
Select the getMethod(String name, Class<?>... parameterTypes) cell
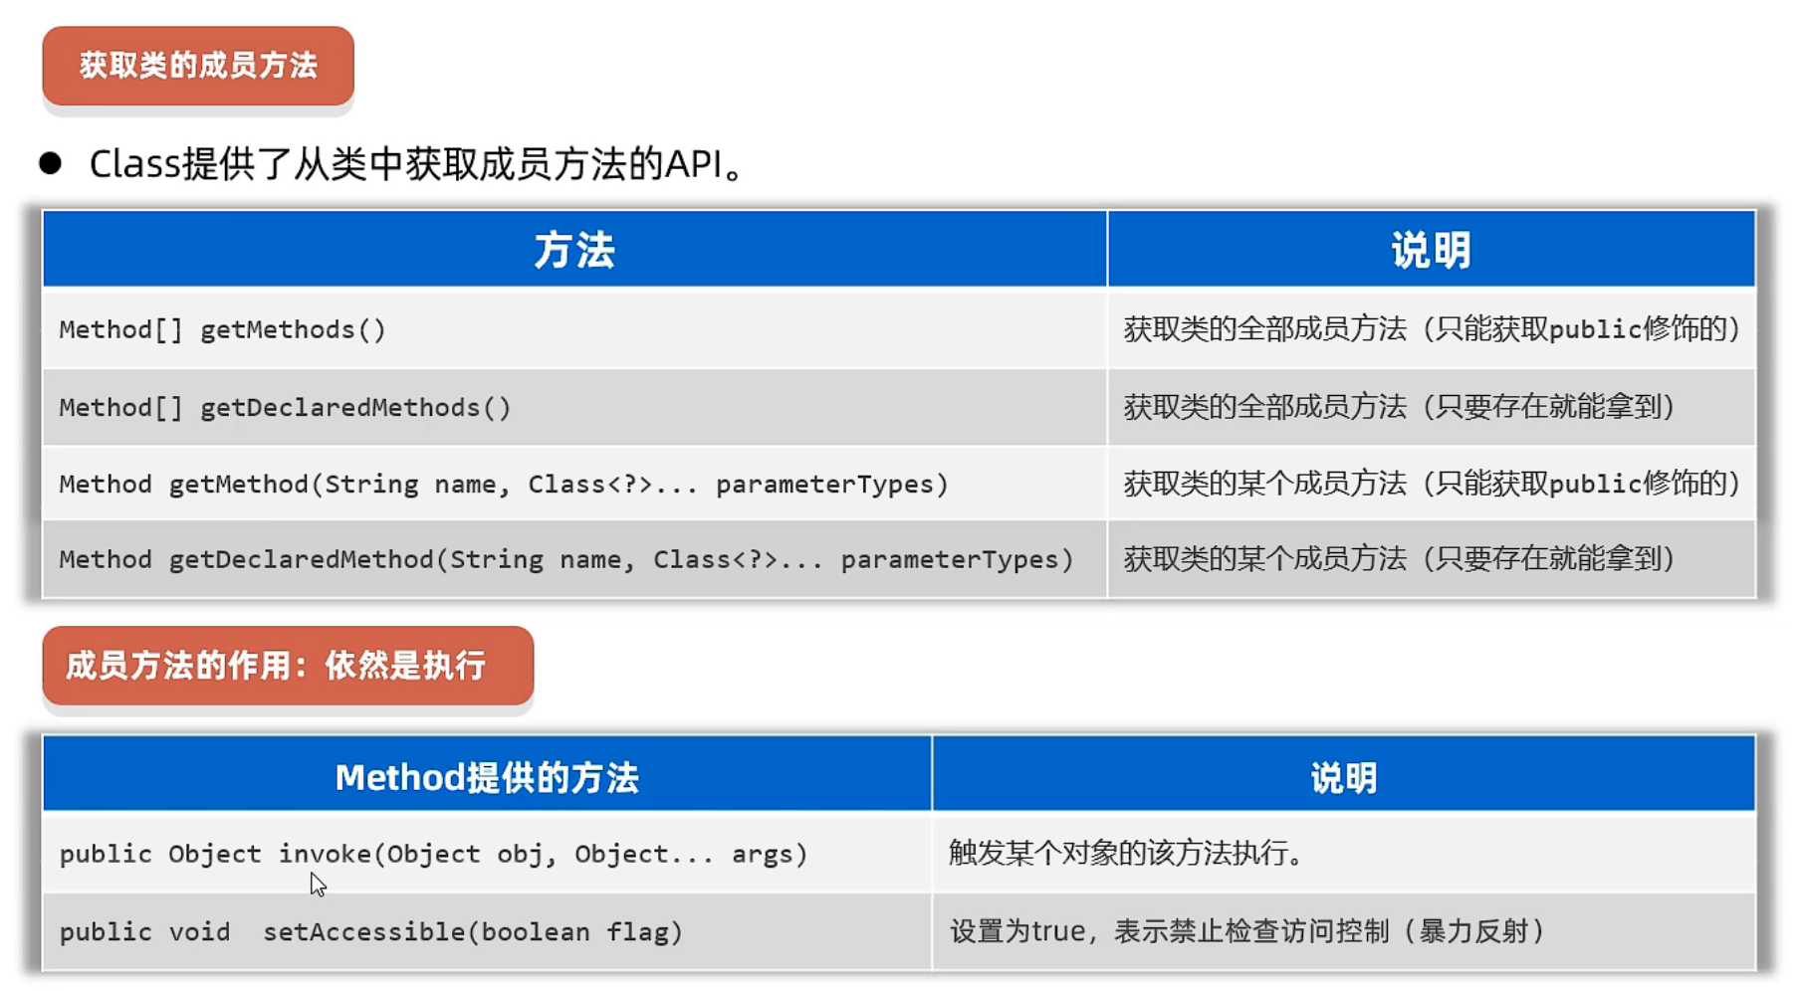point(574,484)
